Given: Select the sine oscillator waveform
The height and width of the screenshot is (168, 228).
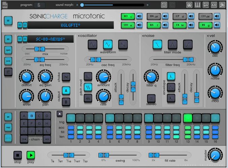Looking at the screenshot, I should pyautogui.click(x=93, y=44).
